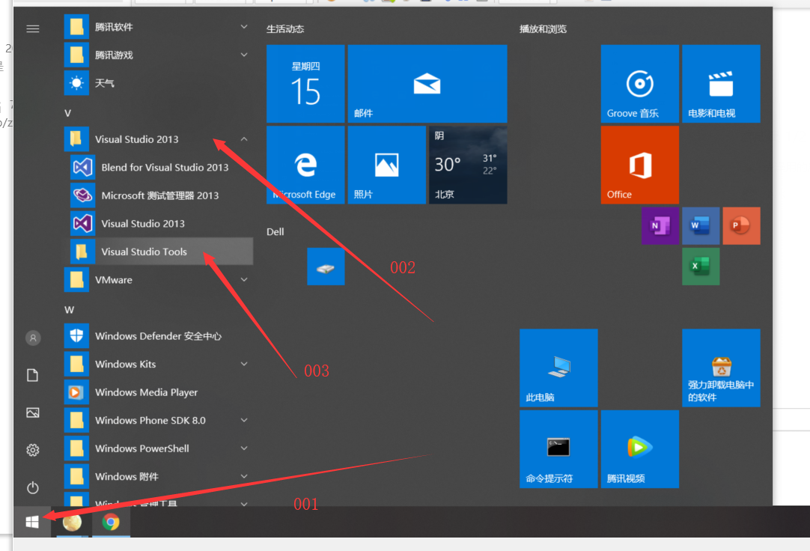This screenshot has width=810, height=551.
Task: Open the 照片 photos tile
Action: 386,165
